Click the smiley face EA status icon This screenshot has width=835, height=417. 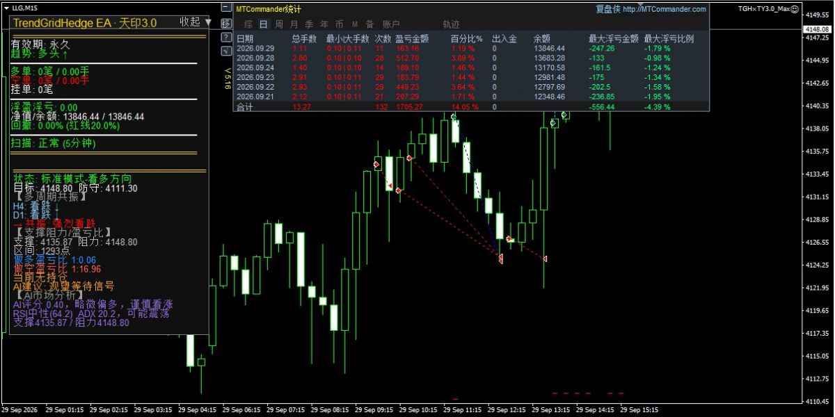point(795,9)
